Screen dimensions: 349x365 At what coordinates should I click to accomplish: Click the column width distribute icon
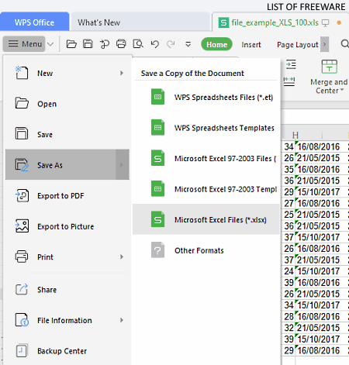coord(289,81)
